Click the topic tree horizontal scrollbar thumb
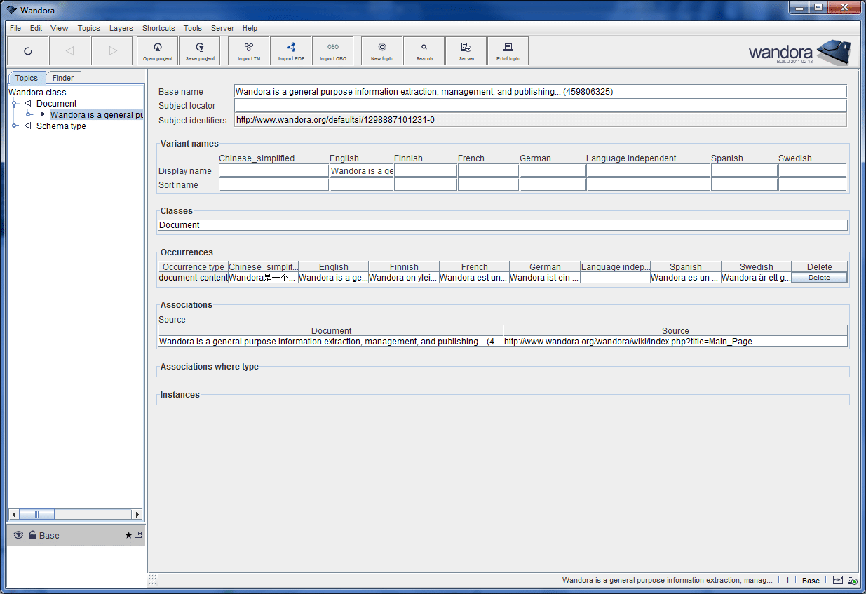 (x=36, y=514)
